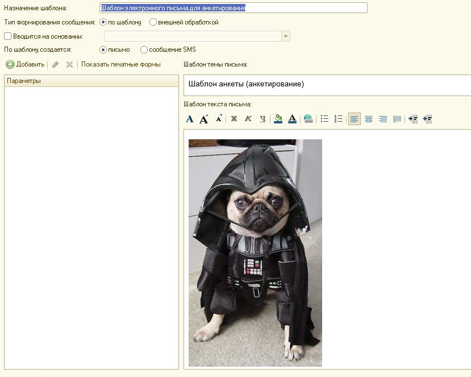
Task: Open Показать печатные формы
Action: tap(121, 64)
